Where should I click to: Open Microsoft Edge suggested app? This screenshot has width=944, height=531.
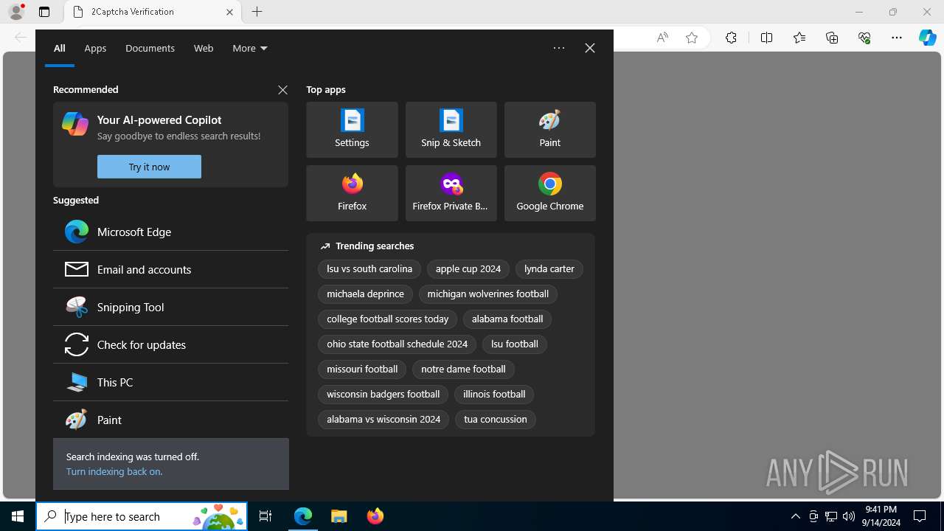point(170,232)
